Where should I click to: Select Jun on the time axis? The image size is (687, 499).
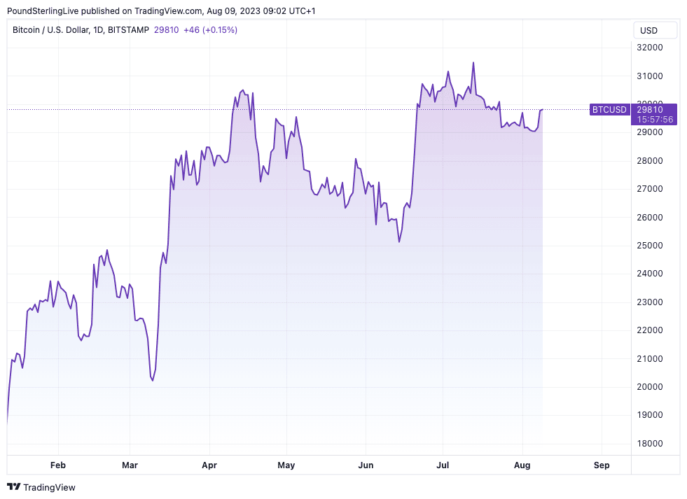point(365,465)
